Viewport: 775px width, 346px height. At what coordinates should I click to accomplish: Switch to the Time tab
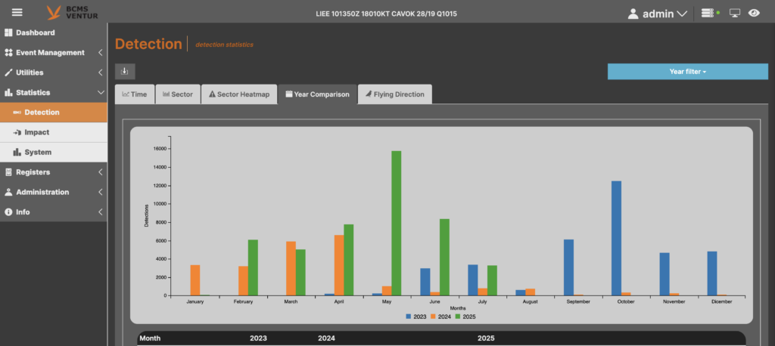pos(135,94)
